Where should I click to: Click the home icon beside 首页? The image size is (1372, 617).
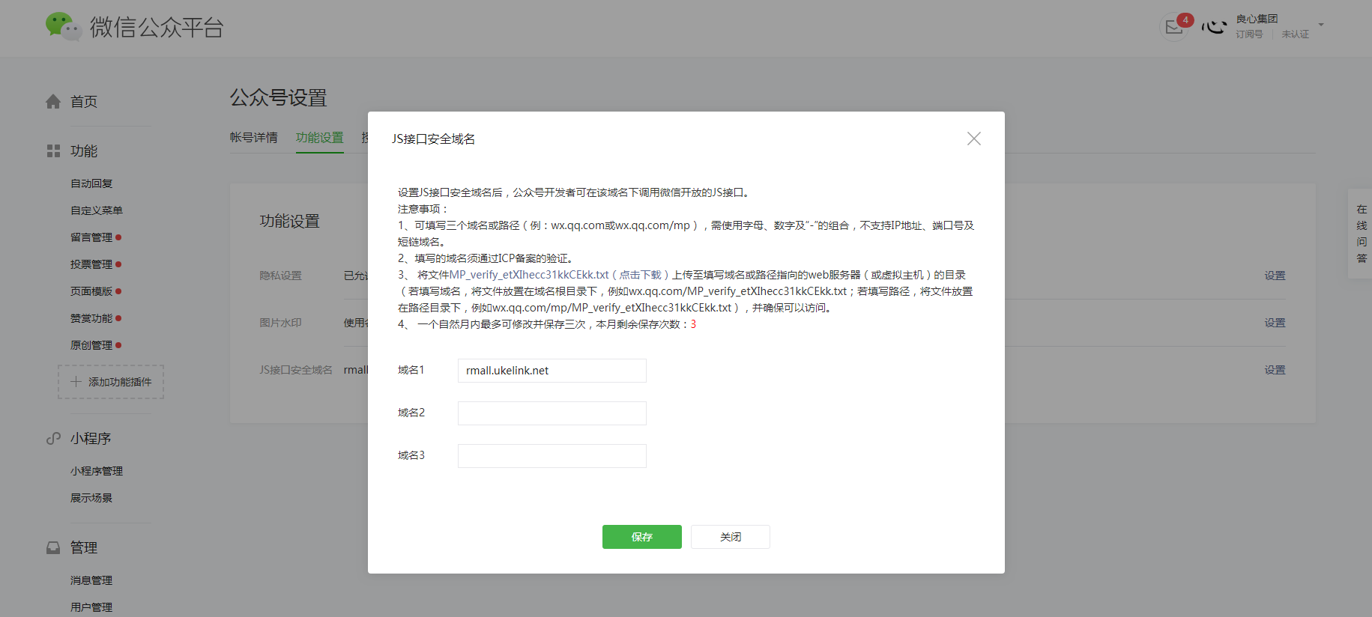(x=53, y=101)
